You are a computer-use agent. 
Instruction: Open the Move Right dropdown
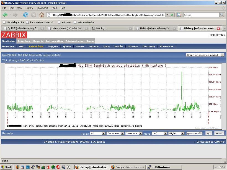coord(176,133)
